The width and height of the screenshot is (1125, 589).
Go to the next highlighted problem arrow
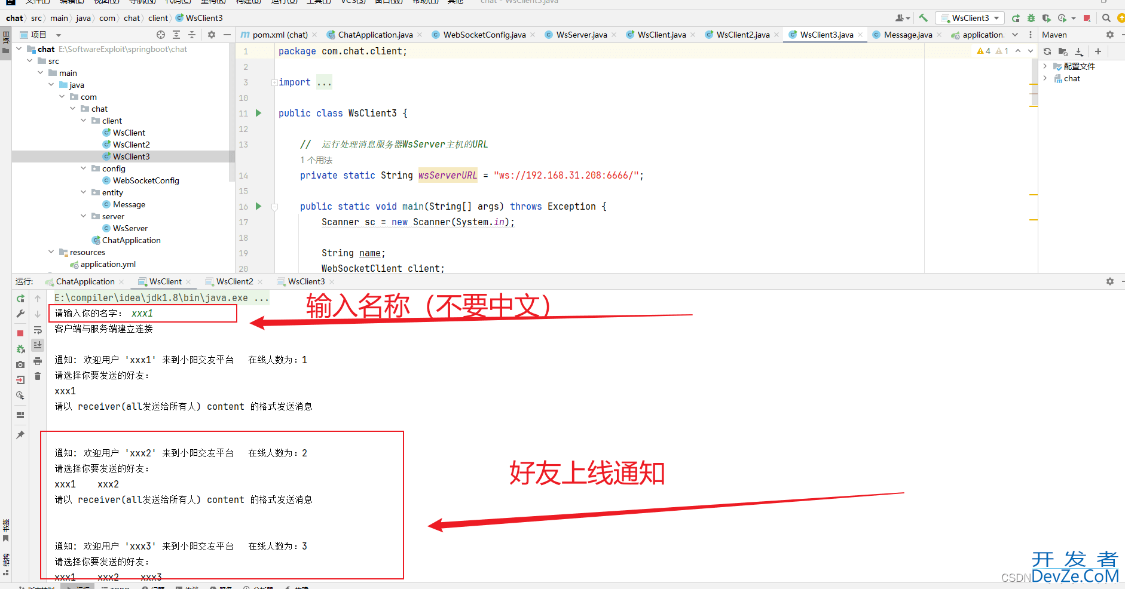tap(1031, 51)
